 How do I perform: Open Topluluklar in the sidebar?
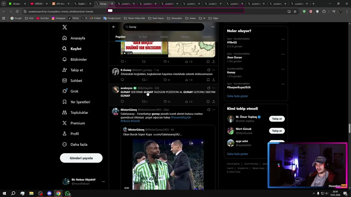pyautogui.click(x=75, y=112)
